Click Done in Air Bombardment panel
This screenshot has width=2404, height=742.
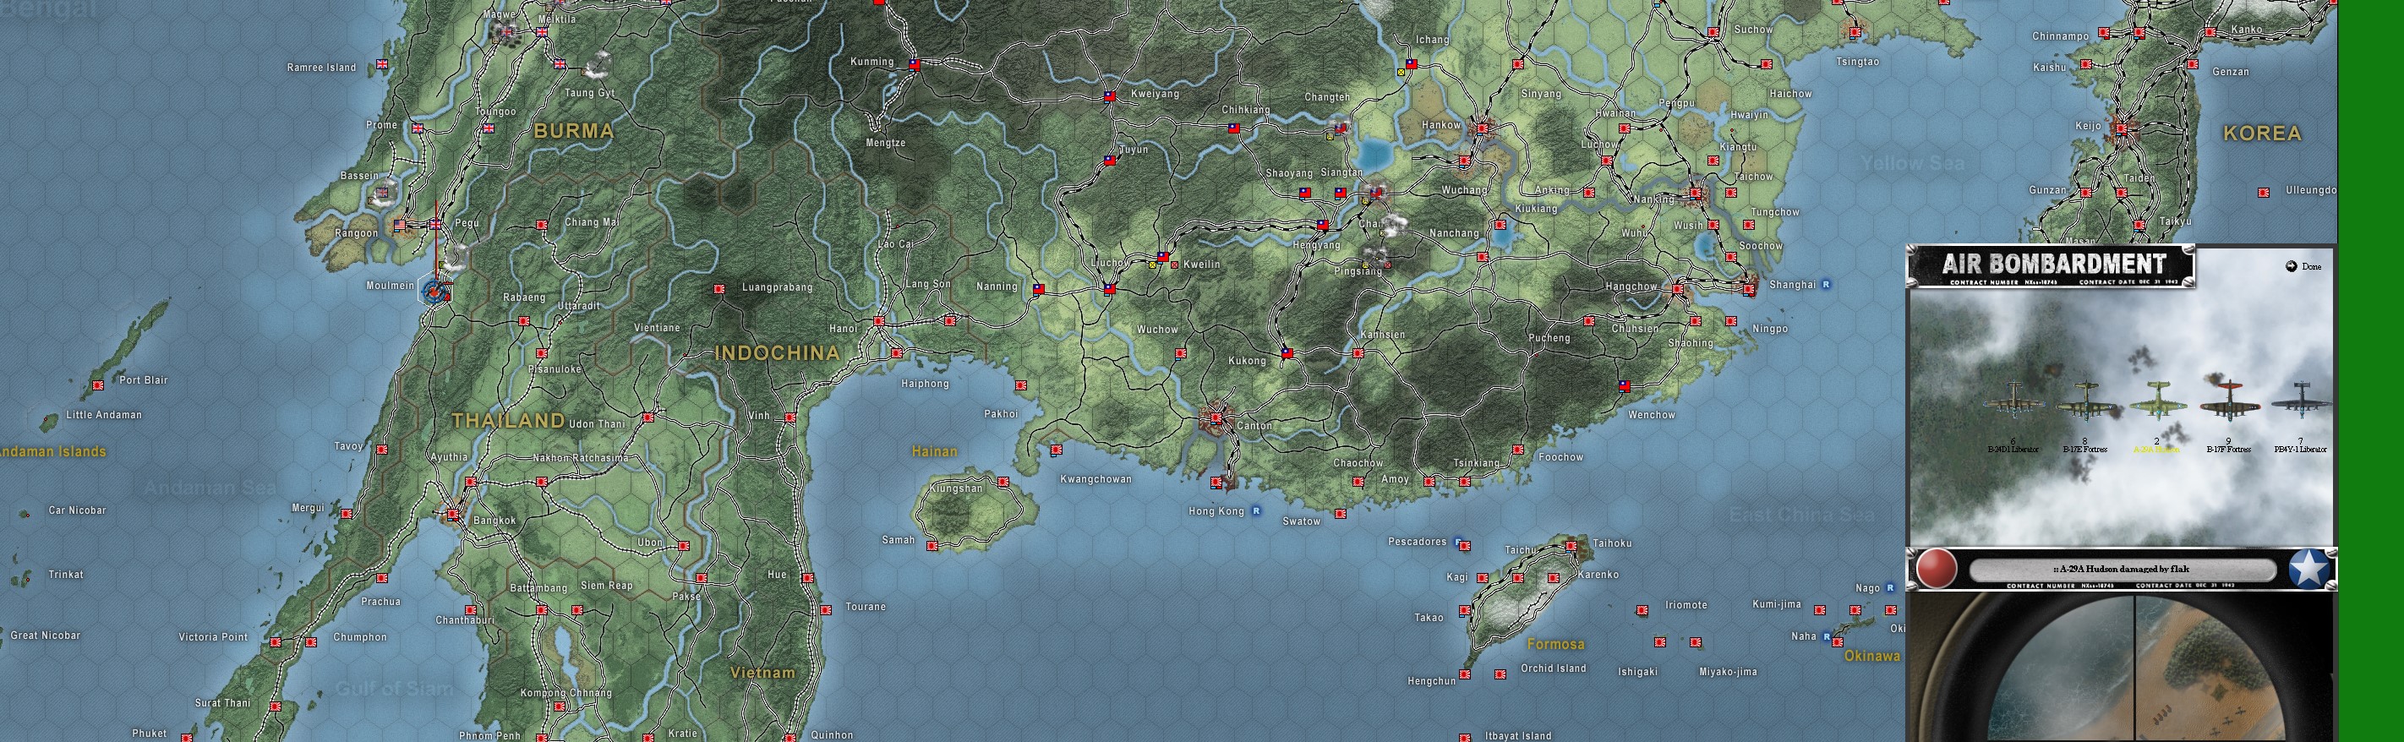coord(2303,267)
